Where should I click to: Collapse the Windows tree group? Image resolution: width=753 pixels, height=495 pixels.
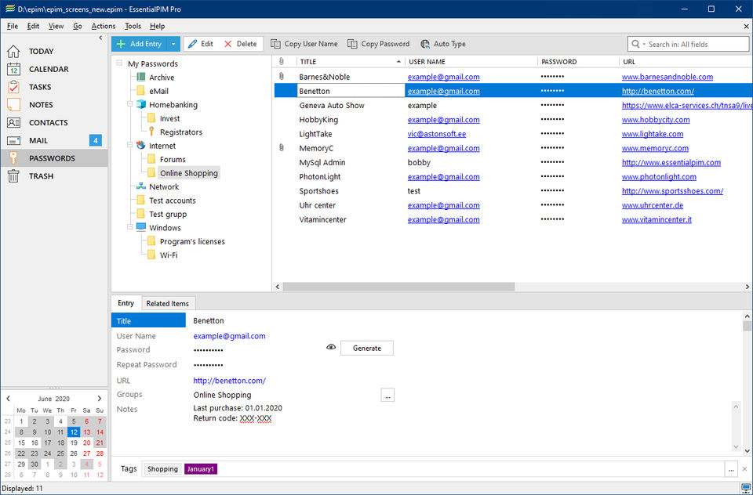(x=129, y=227)
